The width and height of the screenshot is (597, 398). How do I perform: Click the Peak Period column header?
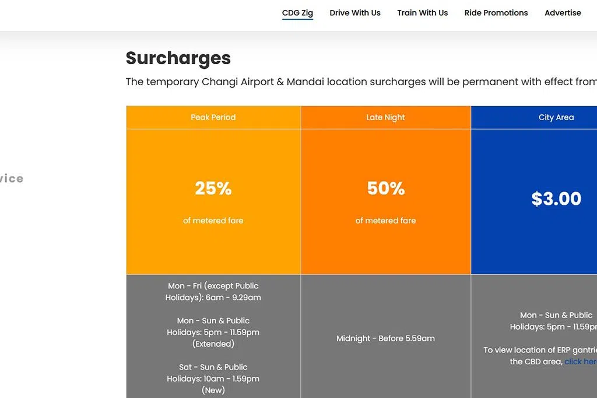point(213,117)
